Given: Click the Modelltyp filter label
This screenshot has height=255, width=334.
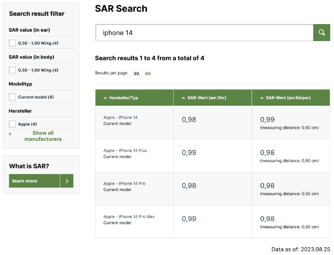Looking at the screenshot, I should coord(20,84).
